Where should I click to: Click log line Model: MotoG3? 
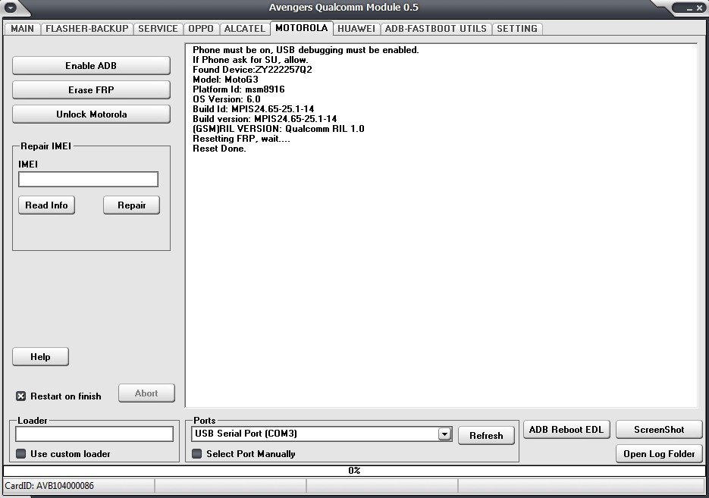point(226,80)
